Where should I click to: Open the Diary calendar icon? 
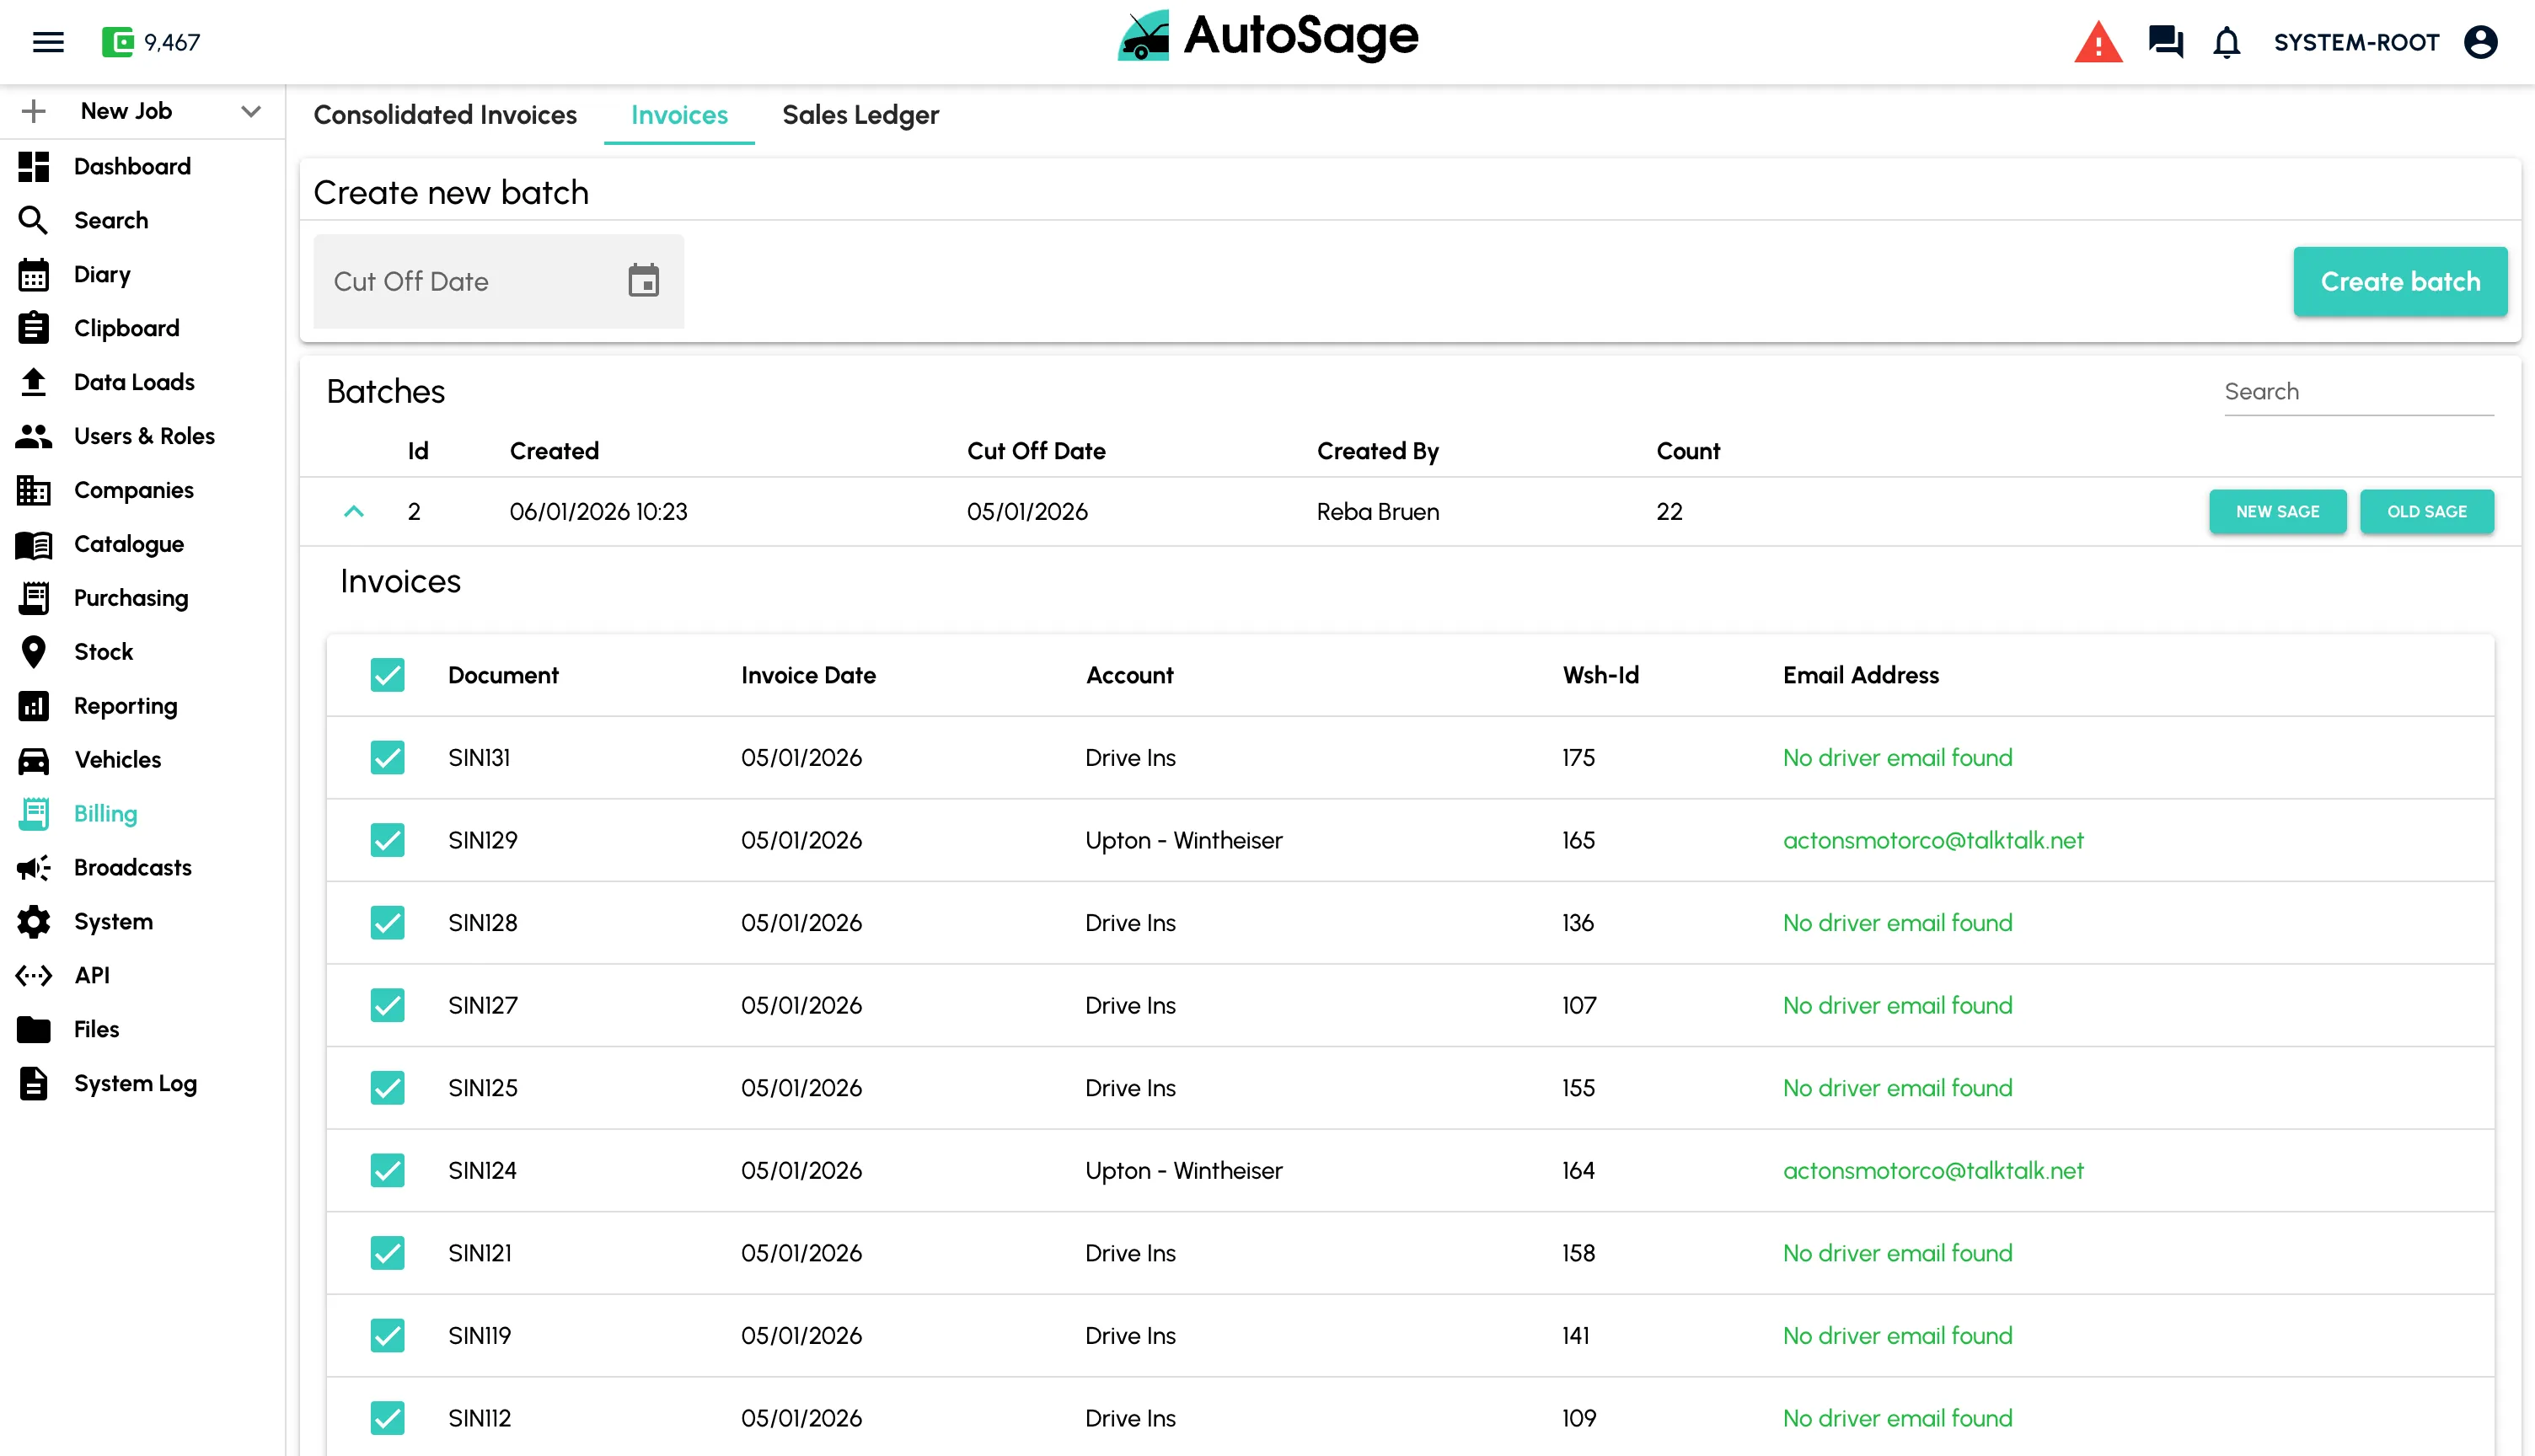point(34,274)
